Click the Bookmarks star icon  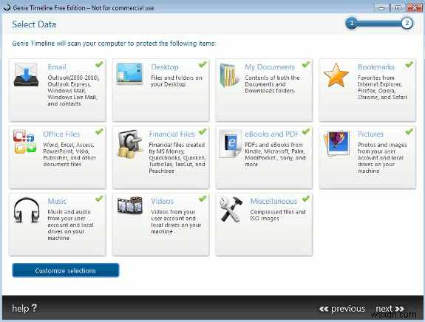(x=336, y=75)
